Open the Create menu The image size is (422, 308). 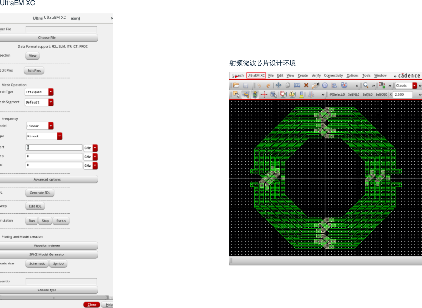click(x=303, y=76)
